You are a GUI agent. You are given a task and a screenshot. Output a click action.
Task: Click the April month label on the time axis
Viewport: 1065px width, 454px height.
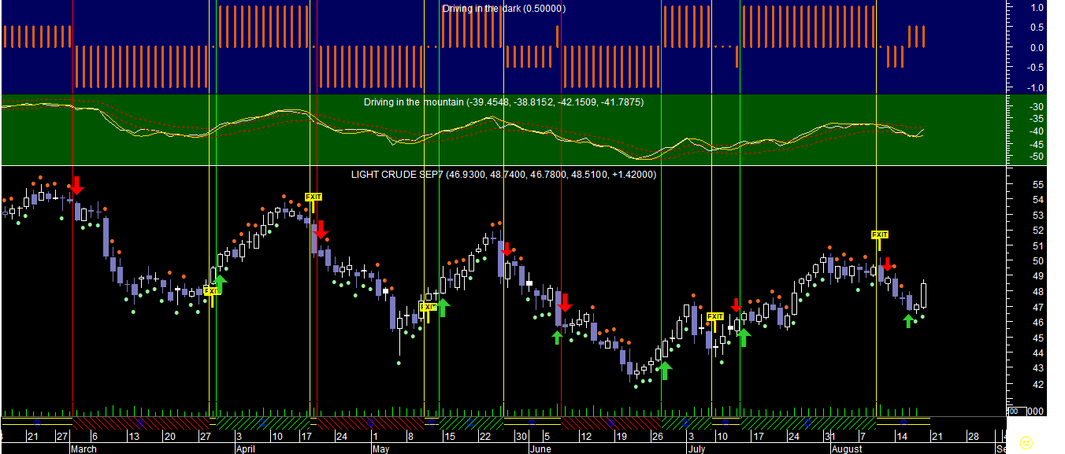pos(246,449)
